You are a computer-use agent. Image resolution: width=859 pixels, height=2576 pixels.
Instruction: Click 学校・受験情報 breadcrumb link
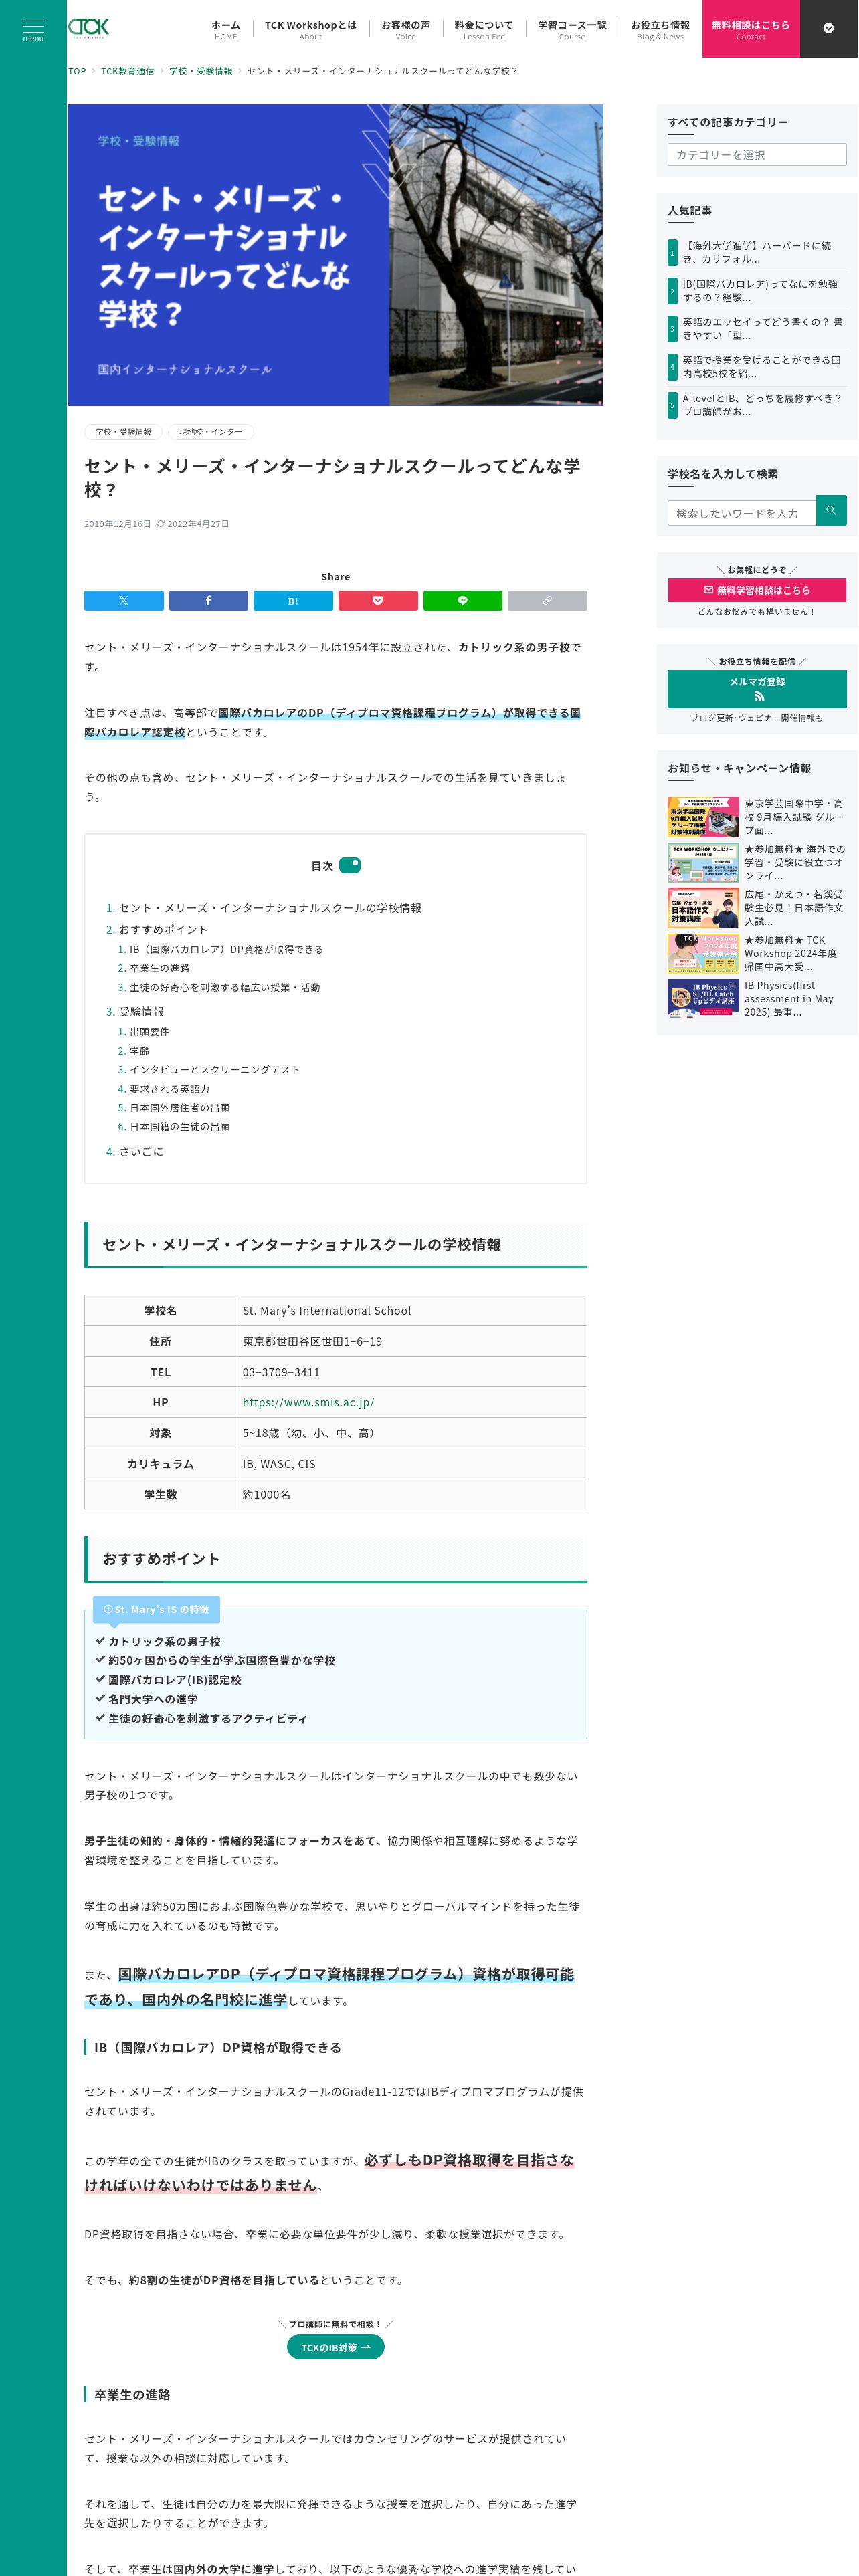(x=200, y=71)
